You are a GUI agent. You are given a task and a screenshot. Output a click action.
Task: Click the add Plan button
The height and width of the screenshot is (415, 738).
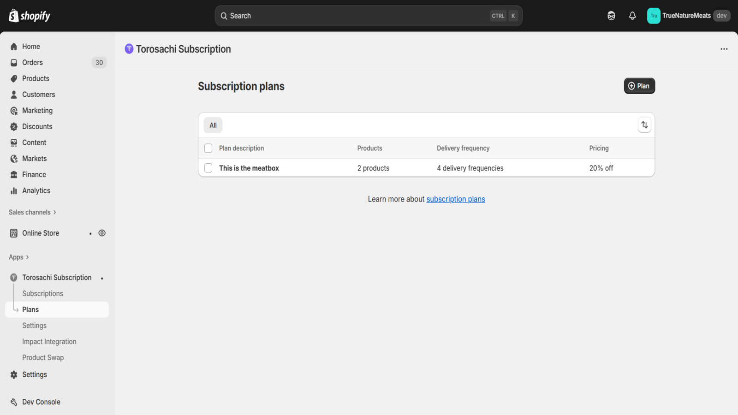[639, 86]
